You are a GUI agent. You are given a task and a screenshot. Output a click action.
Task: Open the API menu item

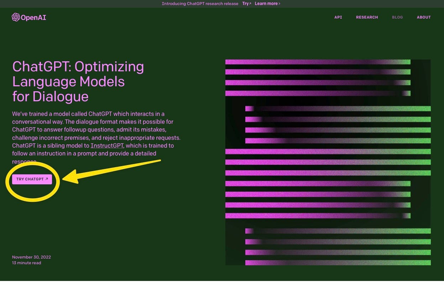coord(338,17)
